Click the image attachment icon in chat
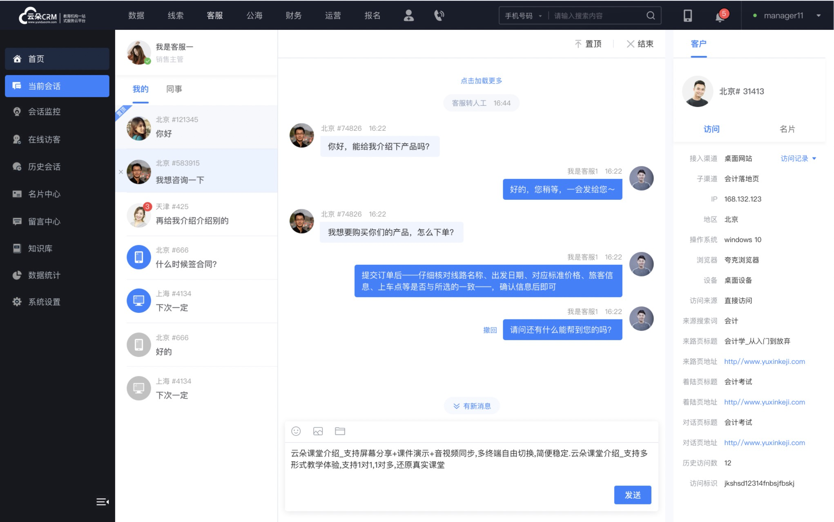The width and height of the screenshot is (834, 522). 317,431
